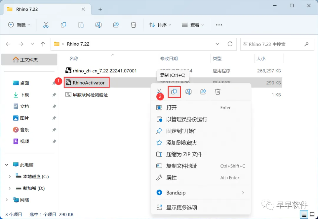318x219 pixels.
Task: Open the 新建 dropdown
Action: 19,25
